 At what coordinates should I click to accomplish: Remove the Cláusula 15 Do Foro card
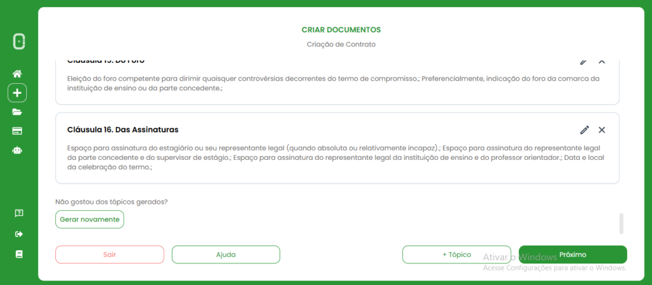pyautogui.click(x=602, y=62)
